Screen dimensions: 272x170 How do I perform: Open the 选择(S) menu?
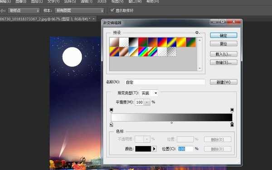tap(70, 1)
